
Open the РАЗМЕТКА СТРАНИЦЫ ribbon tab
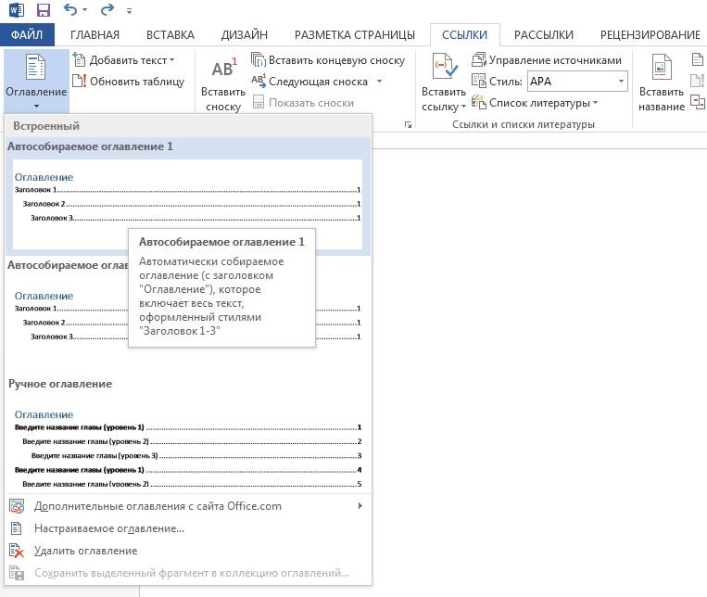(354, 35)
